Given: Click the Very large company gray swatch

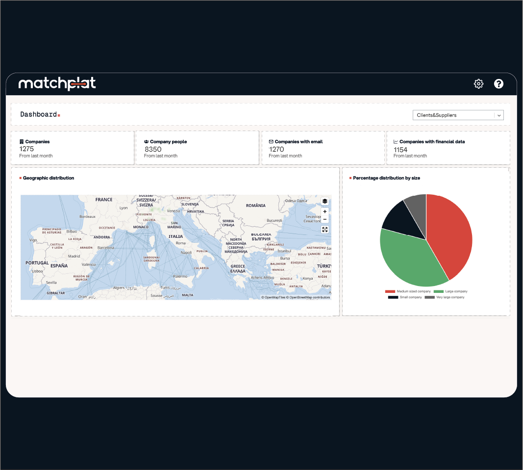Looking at the screenshot, I should tap(429, 297).
